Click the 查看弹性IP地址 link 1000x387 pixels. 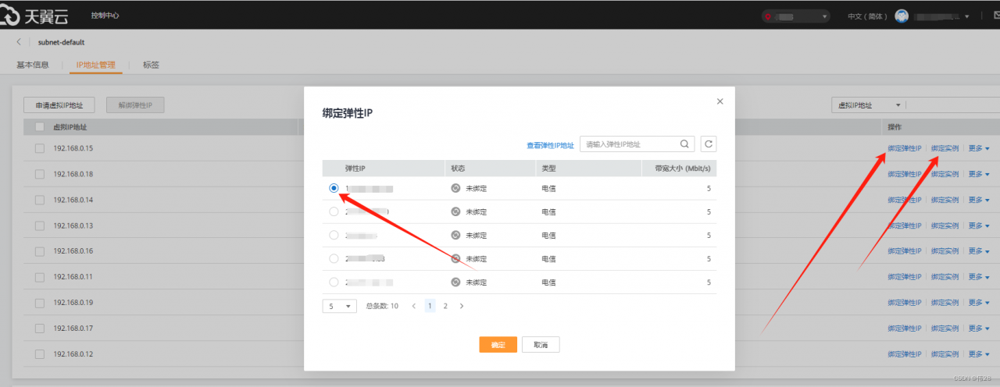(x=550, y=145)
